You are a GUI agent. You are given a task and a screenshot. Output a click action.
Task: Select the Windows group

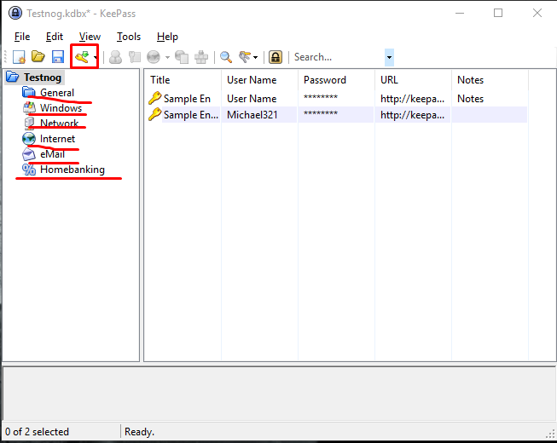(x=61, y=108)
